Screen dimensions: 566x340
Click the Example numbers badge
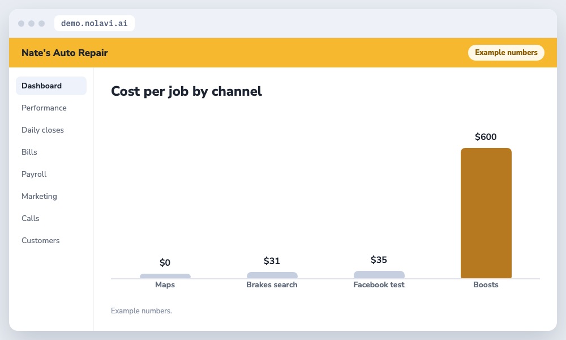point(506,52)
